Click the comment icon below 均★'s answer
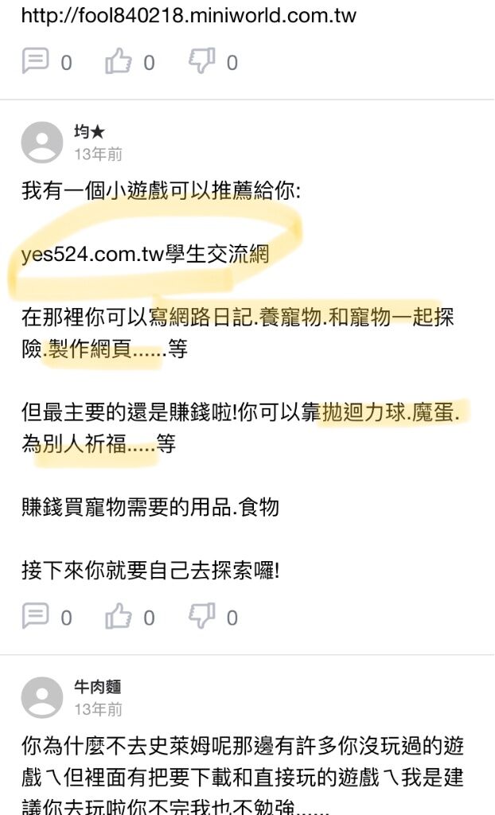This screenshot has height=815, width=495. click(x=35, y=616)
